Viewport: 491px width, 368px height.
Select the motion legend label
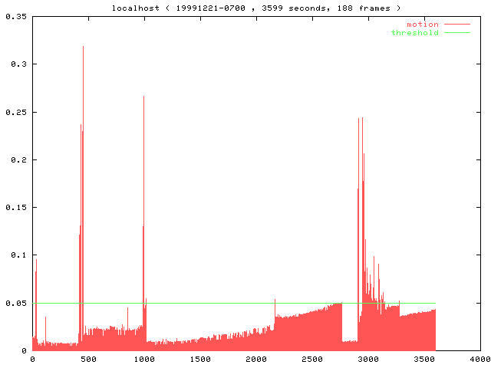tap(422, 25)
